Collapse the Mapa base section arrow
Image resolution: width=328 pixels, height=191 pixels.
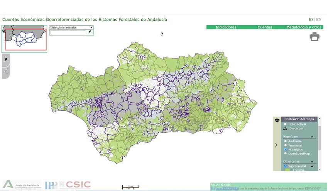[x=312, y=136]
